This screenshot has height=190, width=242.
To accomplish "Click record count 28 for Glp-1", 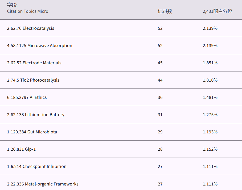I will click(160, 149).
